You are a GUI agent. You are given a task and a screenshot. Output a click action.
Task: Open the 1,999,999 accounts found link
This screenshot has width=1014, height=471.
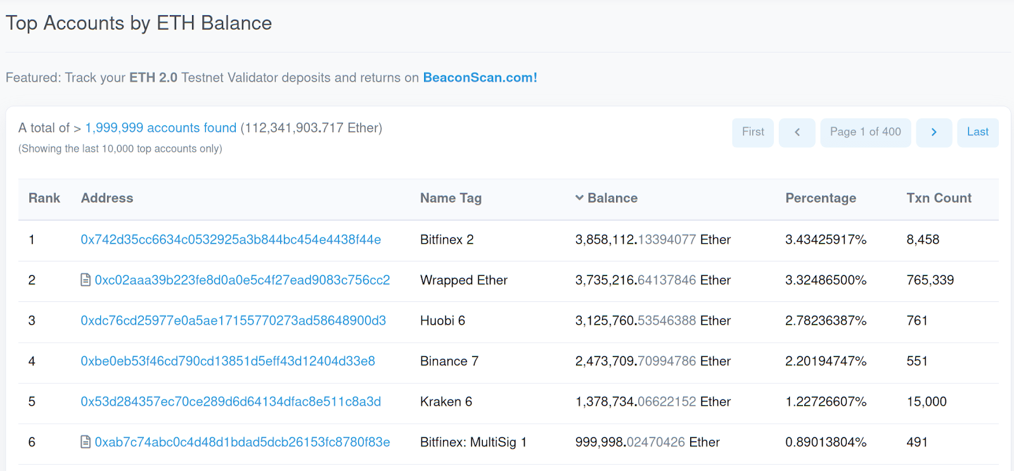161,128
